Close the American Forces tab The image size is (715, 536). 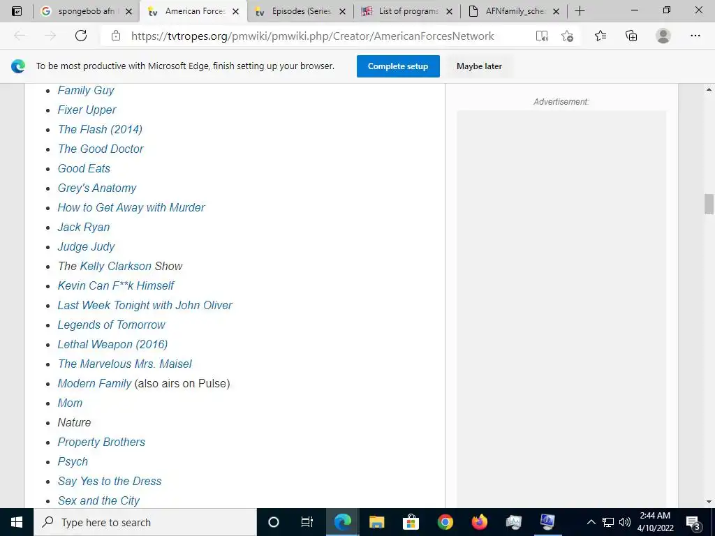[236, 11]
